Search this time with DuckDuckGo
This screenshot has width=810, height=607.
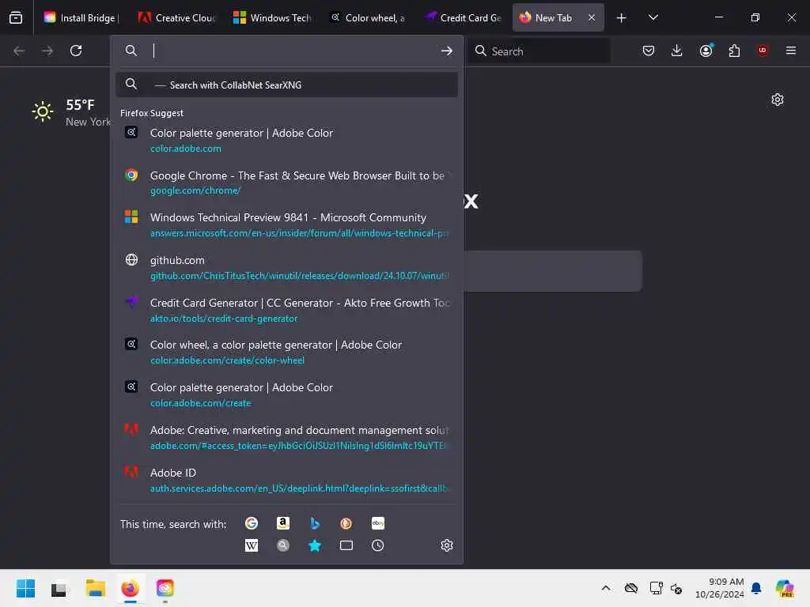[x=346, y=523]
